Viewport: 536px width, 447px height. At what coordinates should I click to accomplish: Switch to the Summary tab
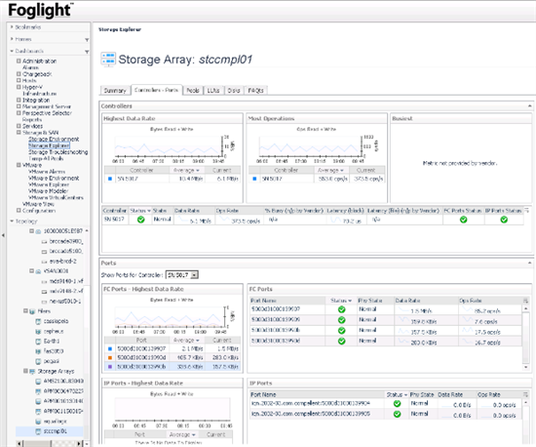click(115, 91)
